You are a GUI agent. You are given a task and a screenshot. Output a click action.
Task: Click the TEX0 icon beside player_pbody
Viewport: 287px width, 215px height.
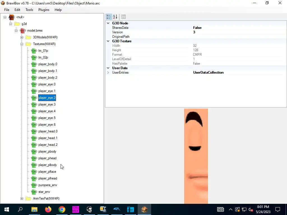point(34,151)
